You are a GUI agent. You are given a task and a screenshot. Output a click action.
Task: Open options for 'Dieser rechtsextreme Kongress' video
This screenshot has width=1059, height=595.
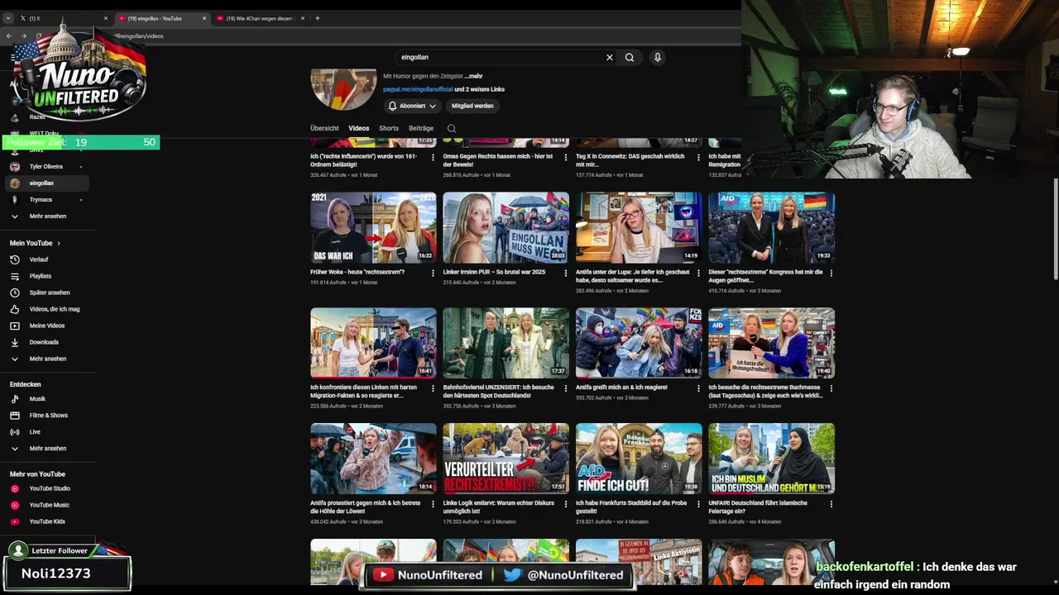(x=831, y=273)
